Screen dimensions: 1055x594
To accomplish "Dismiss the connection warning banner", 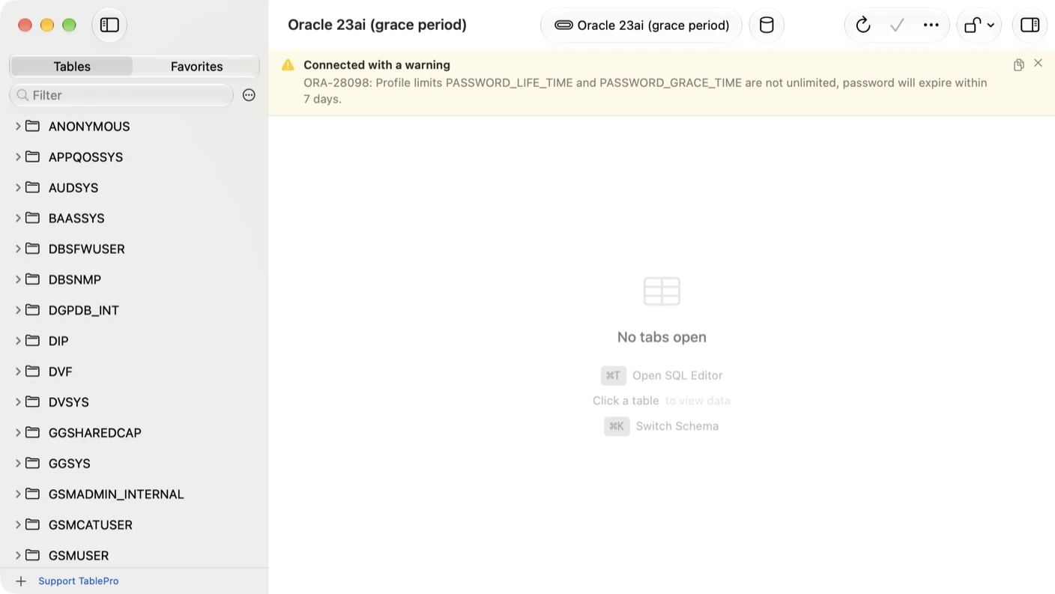I will 1038,63.
